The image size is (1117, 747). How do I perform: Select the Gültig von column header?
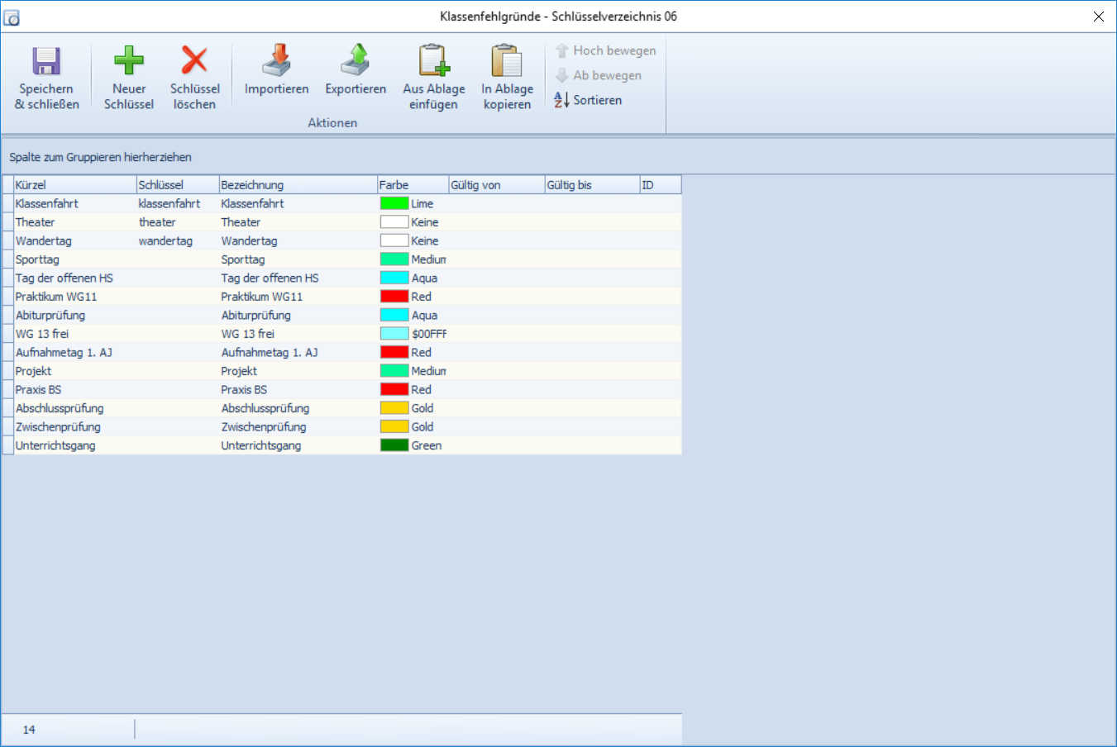click(496, 185)
